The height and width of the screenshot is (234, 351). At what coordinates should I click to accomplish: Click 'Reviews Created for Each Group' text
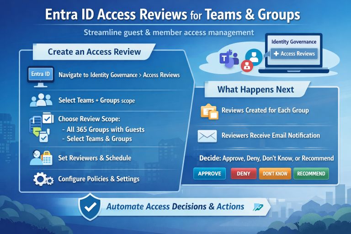(265, 110)
